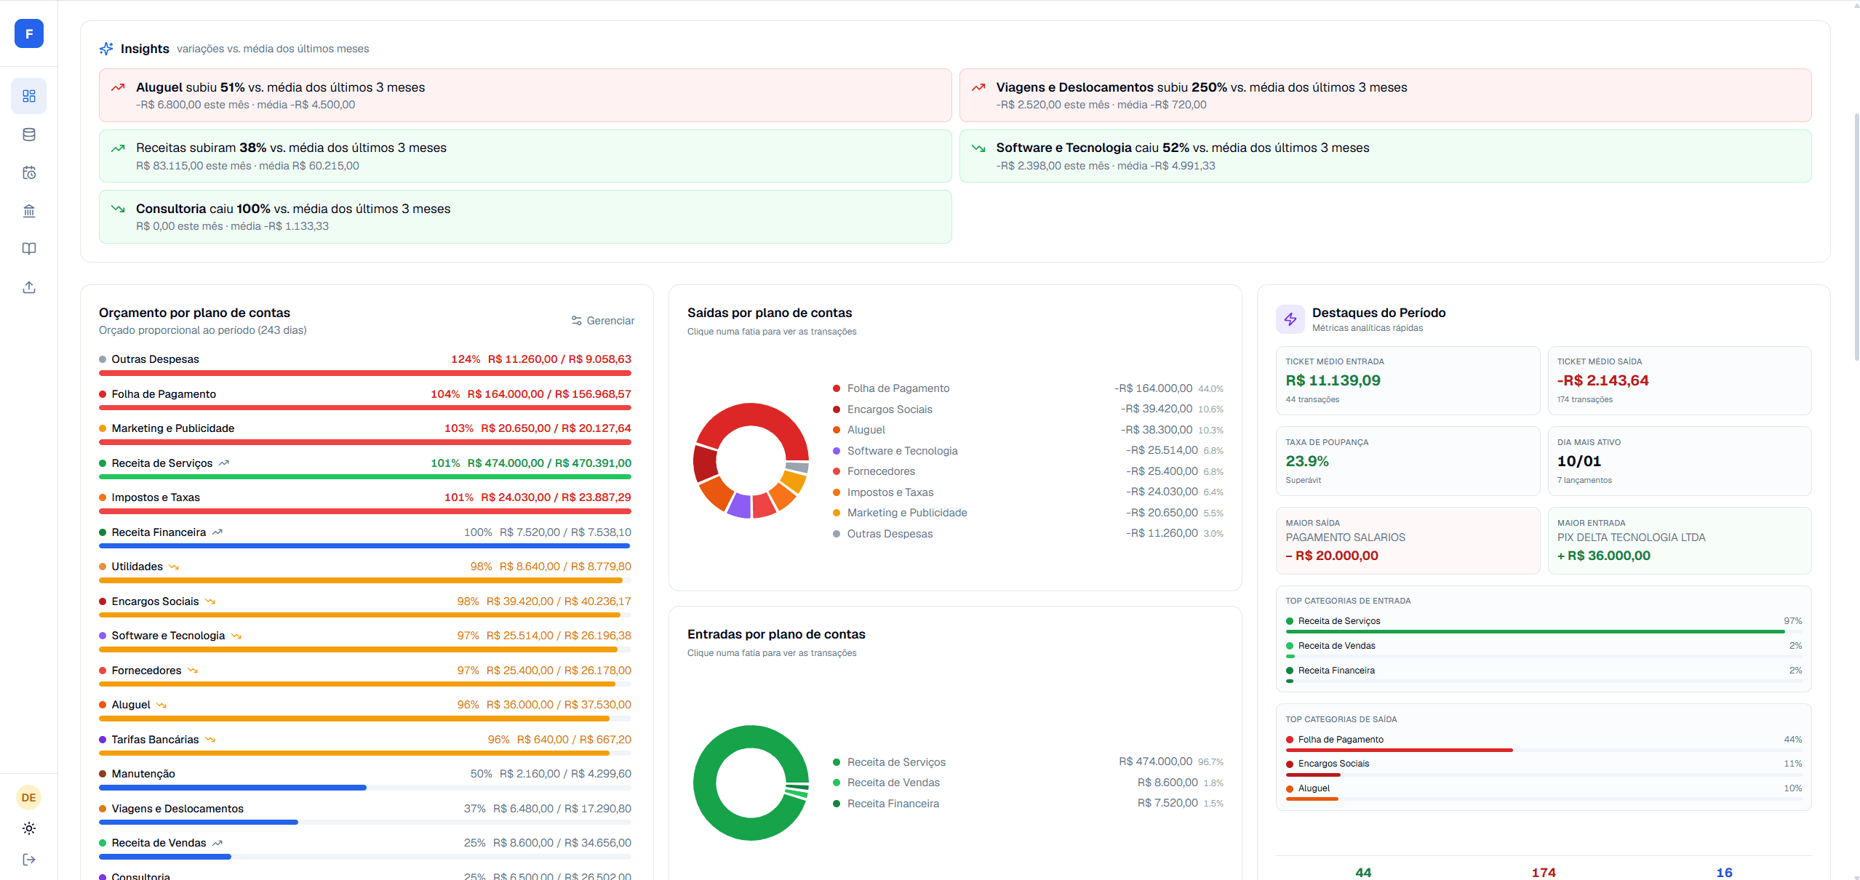Click the trend-down icon beside Encargos Sociais budget row
Image resolution: width=1860 pixels, height=880 pixels.
(x=210, y=601)
